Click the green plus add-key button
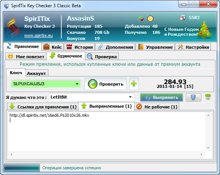Viewport: 220px width, 175px height. [x=134, y=84]
